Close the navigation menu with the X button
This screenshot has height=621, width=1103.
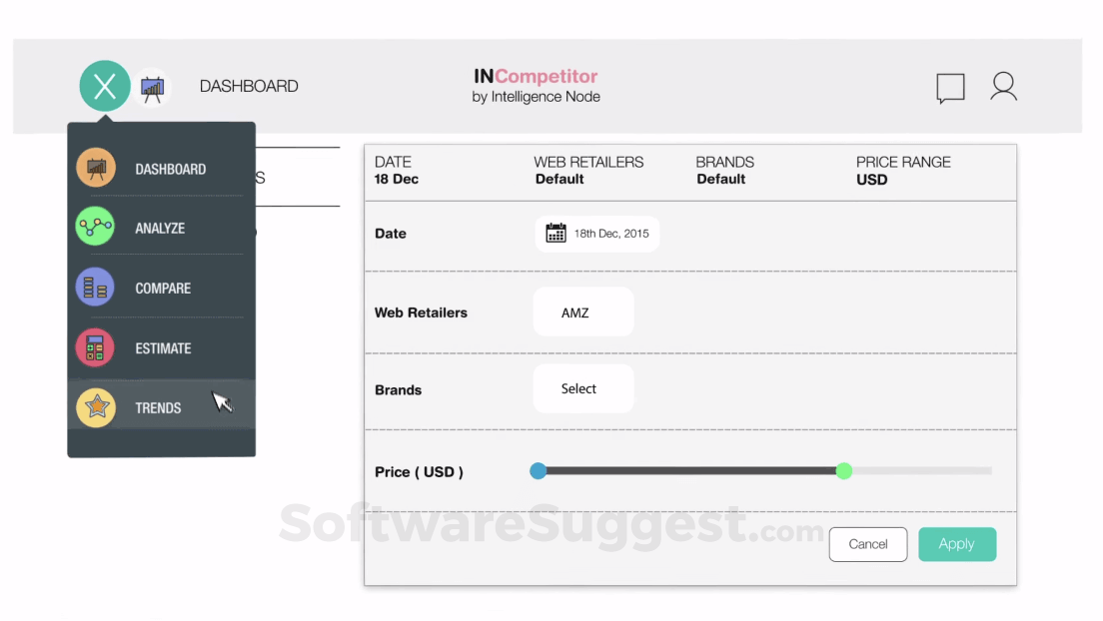[x=105, y=86]
